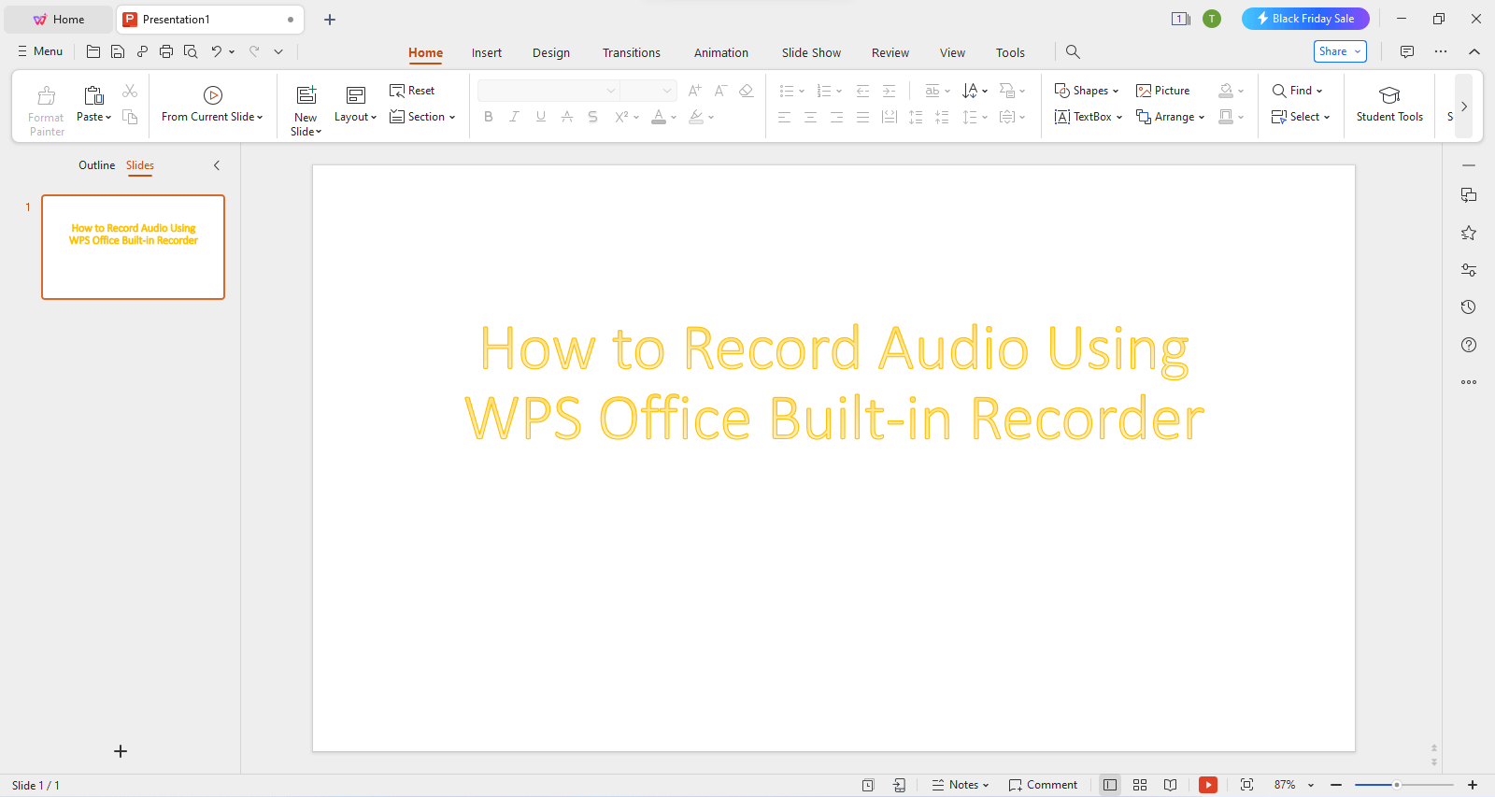Open the Find dropdown
Viewport: 1495px width, 797px height.
pos(1298,91)
